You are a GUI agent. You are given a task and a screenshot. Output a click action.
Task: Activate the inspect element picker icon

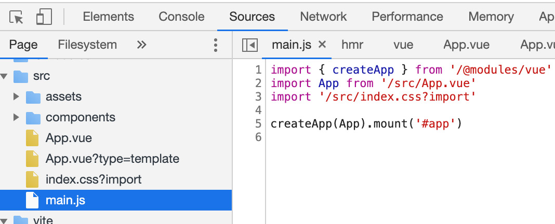click(x=17, y=17)
